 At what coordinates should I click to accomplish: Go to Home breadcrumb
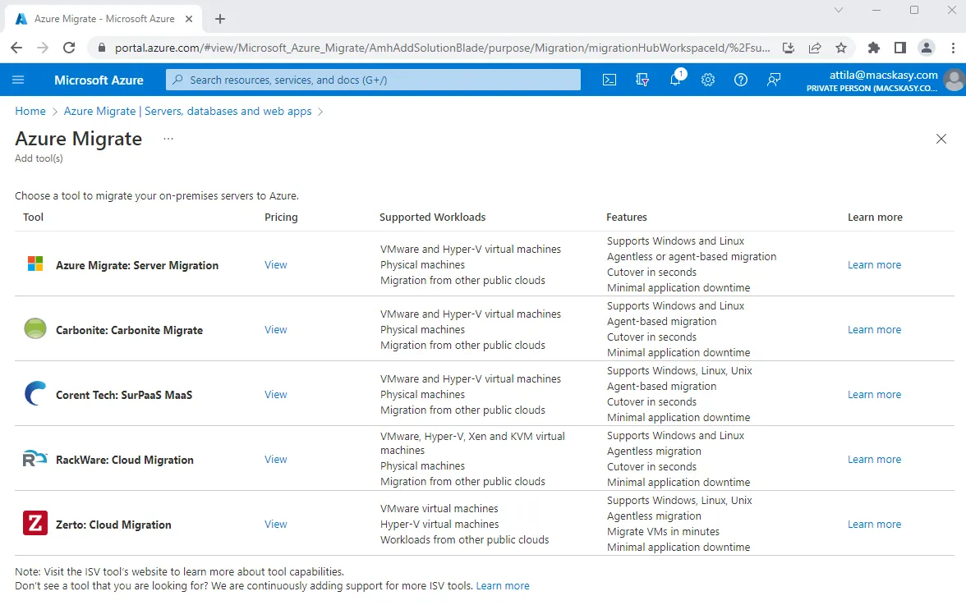click(x=30, y=112)
